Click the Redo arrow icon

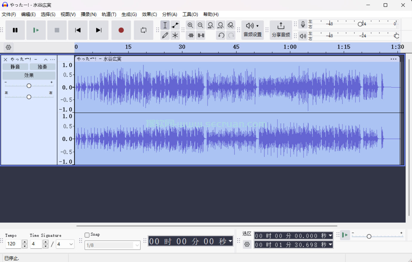click(x=231, y=36)
